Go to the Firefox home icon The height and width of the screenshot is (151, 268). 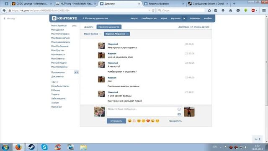click(231, 10)
